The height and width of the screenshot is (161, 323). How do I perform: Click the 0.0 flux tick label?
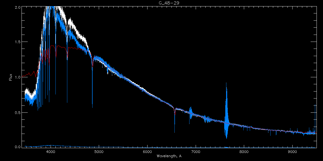[17, 147]
